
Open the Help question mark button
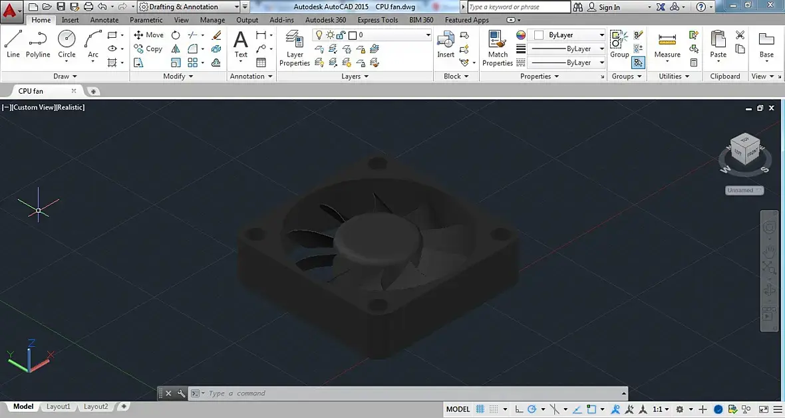[x=701, y=7]
